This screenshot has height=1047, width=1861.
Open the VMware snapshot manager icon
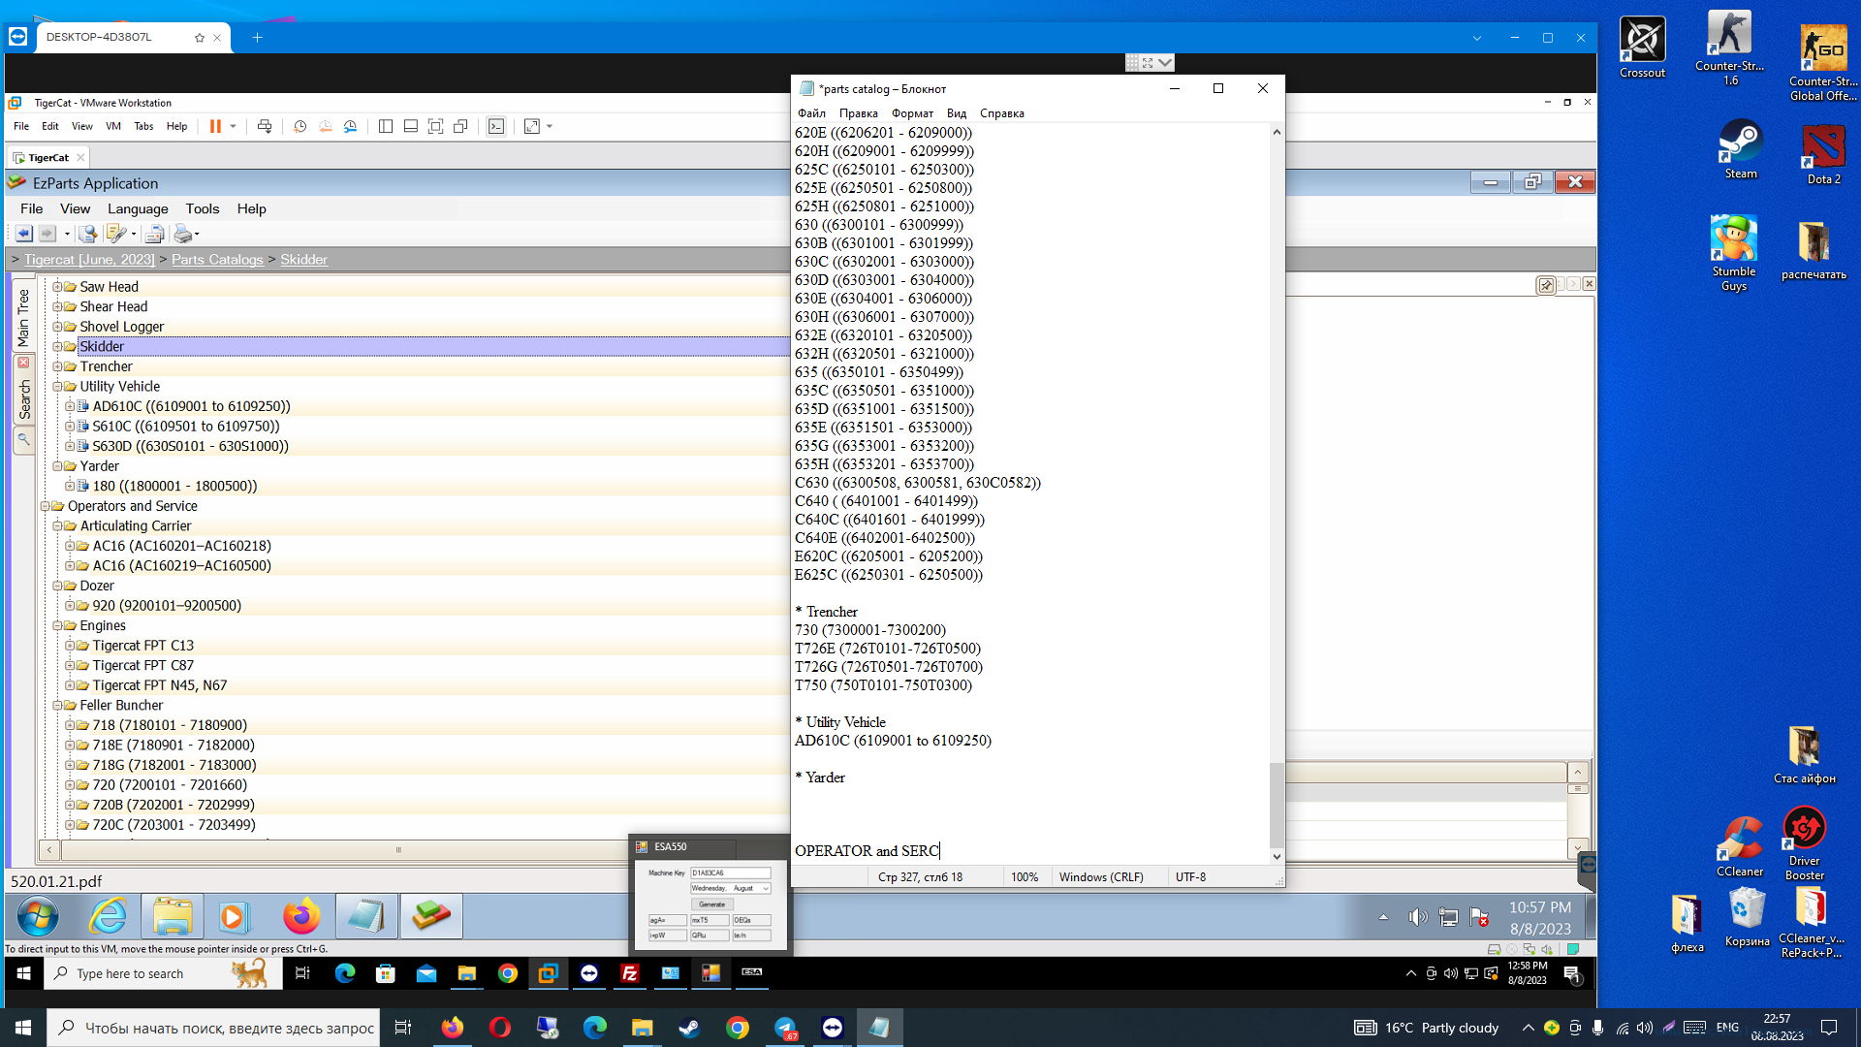pyautogui.click(x=351, y=126)
